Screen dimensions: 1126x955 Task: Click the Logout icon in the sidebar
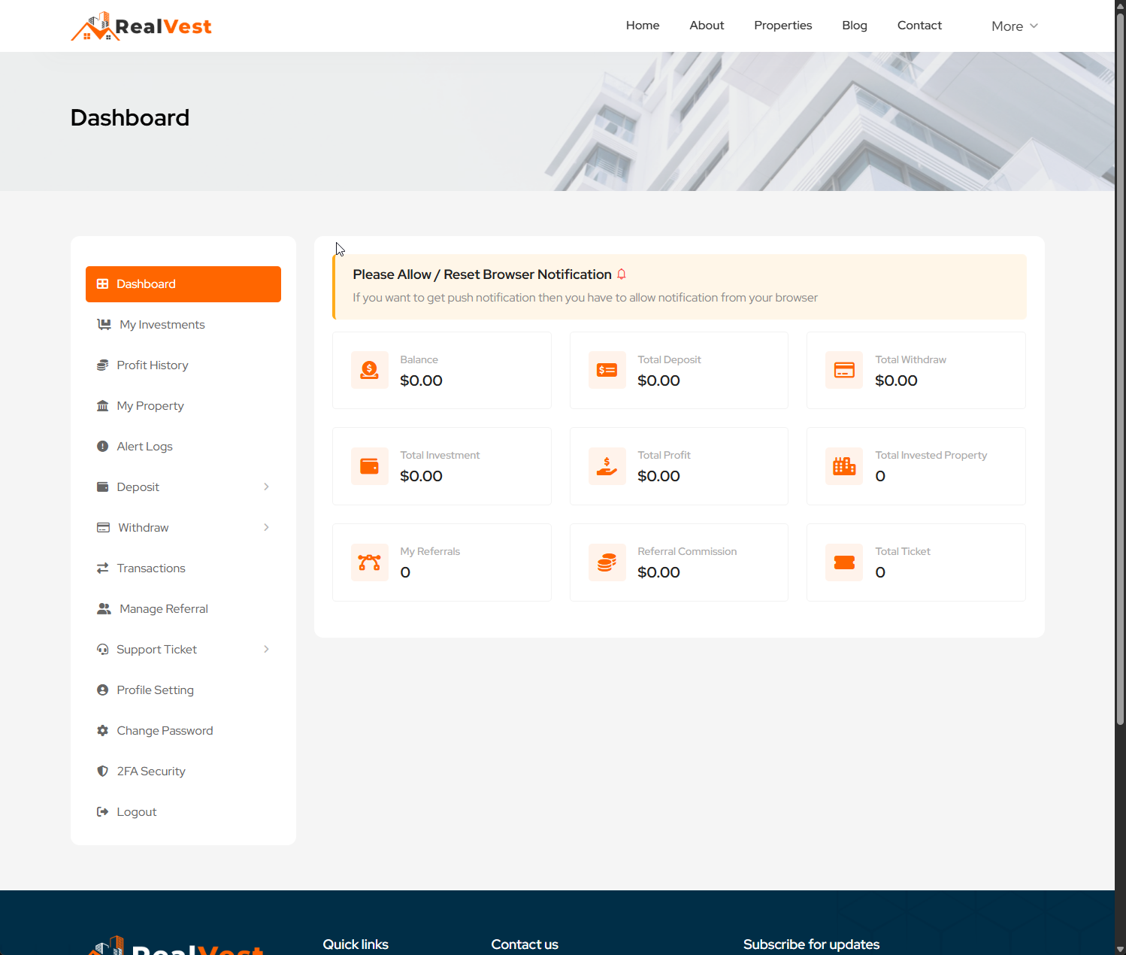(x=103, y=812)
